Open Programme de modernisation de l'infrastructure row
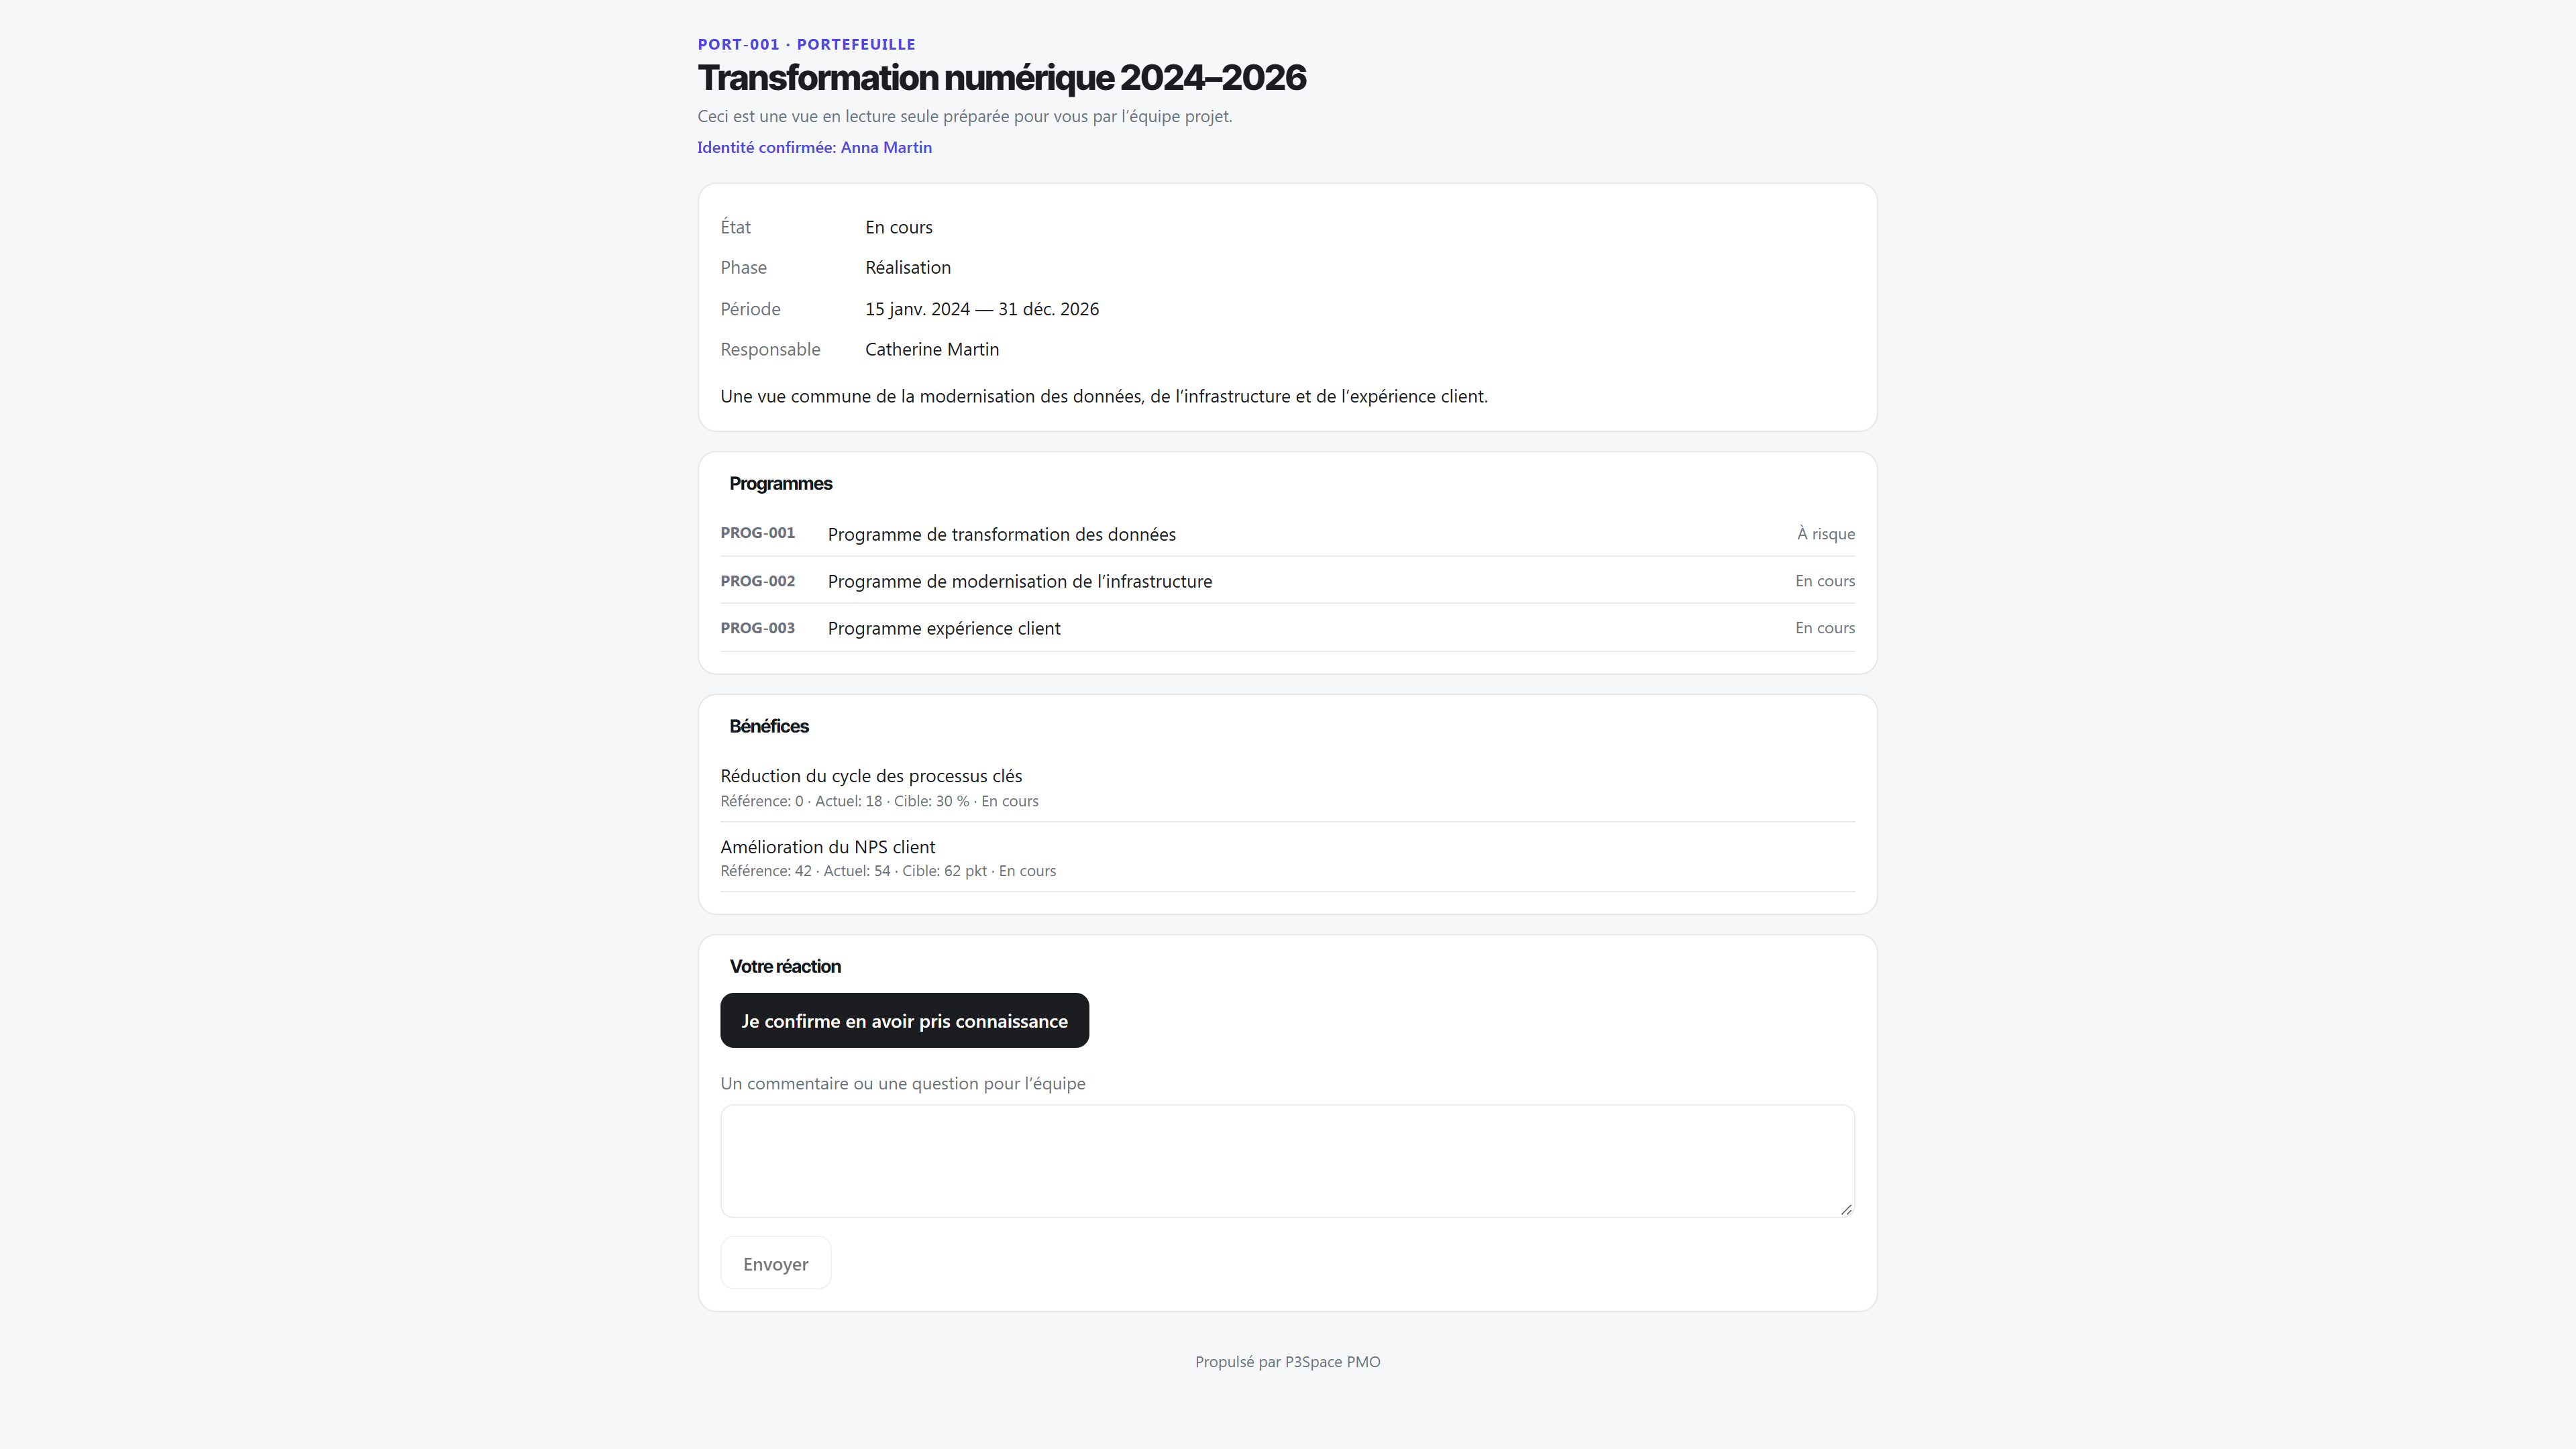This screenshot has height=1449, width=2576. click(1287, 581)
